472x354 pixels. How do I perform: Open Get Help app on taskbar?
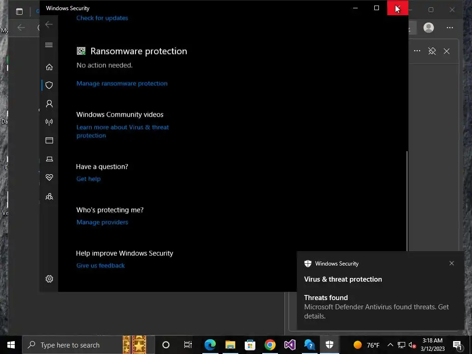click(x=309, y=345)
